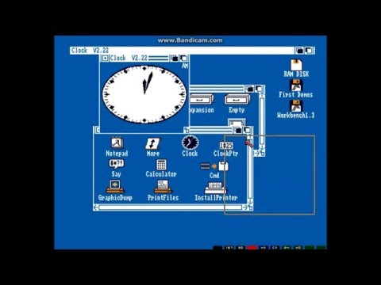This screenshot has height=285, width=381.
Task: Click the utilities window left scroll arrow
Action: tap(96, 207)
